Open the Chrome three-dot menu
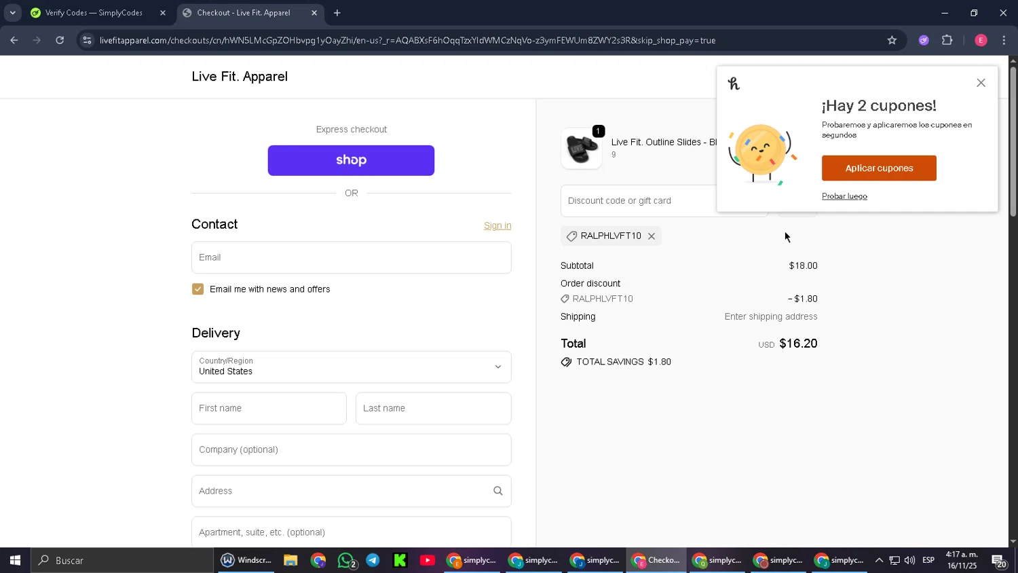Viewport: 1018px width, 573px height. 1004,41
